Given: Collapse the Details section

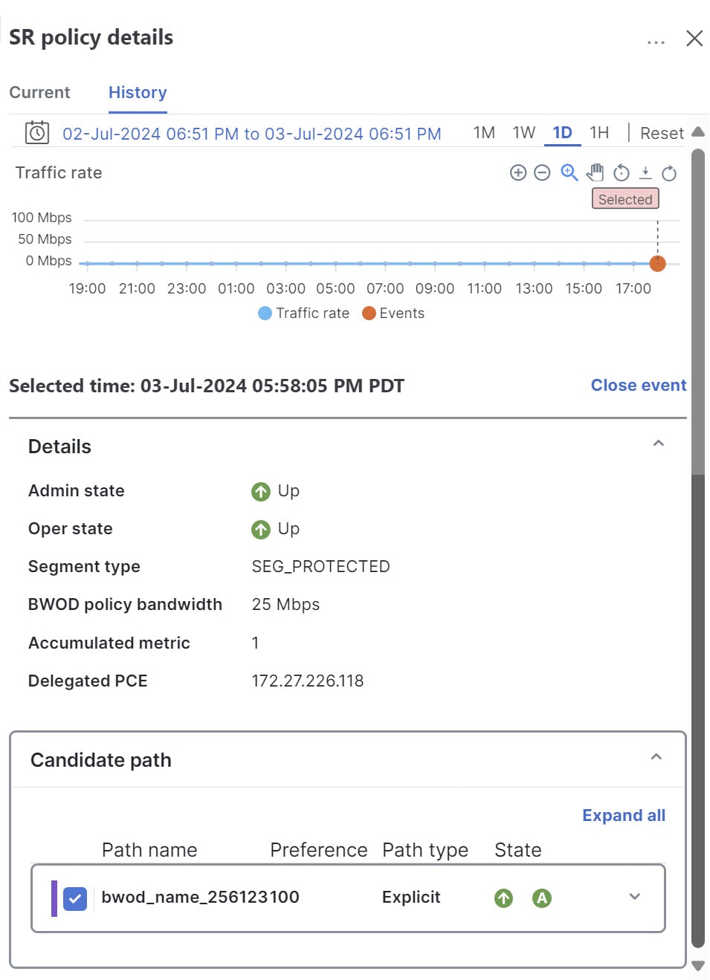Looking at the screenshot, I should [658, 444].
